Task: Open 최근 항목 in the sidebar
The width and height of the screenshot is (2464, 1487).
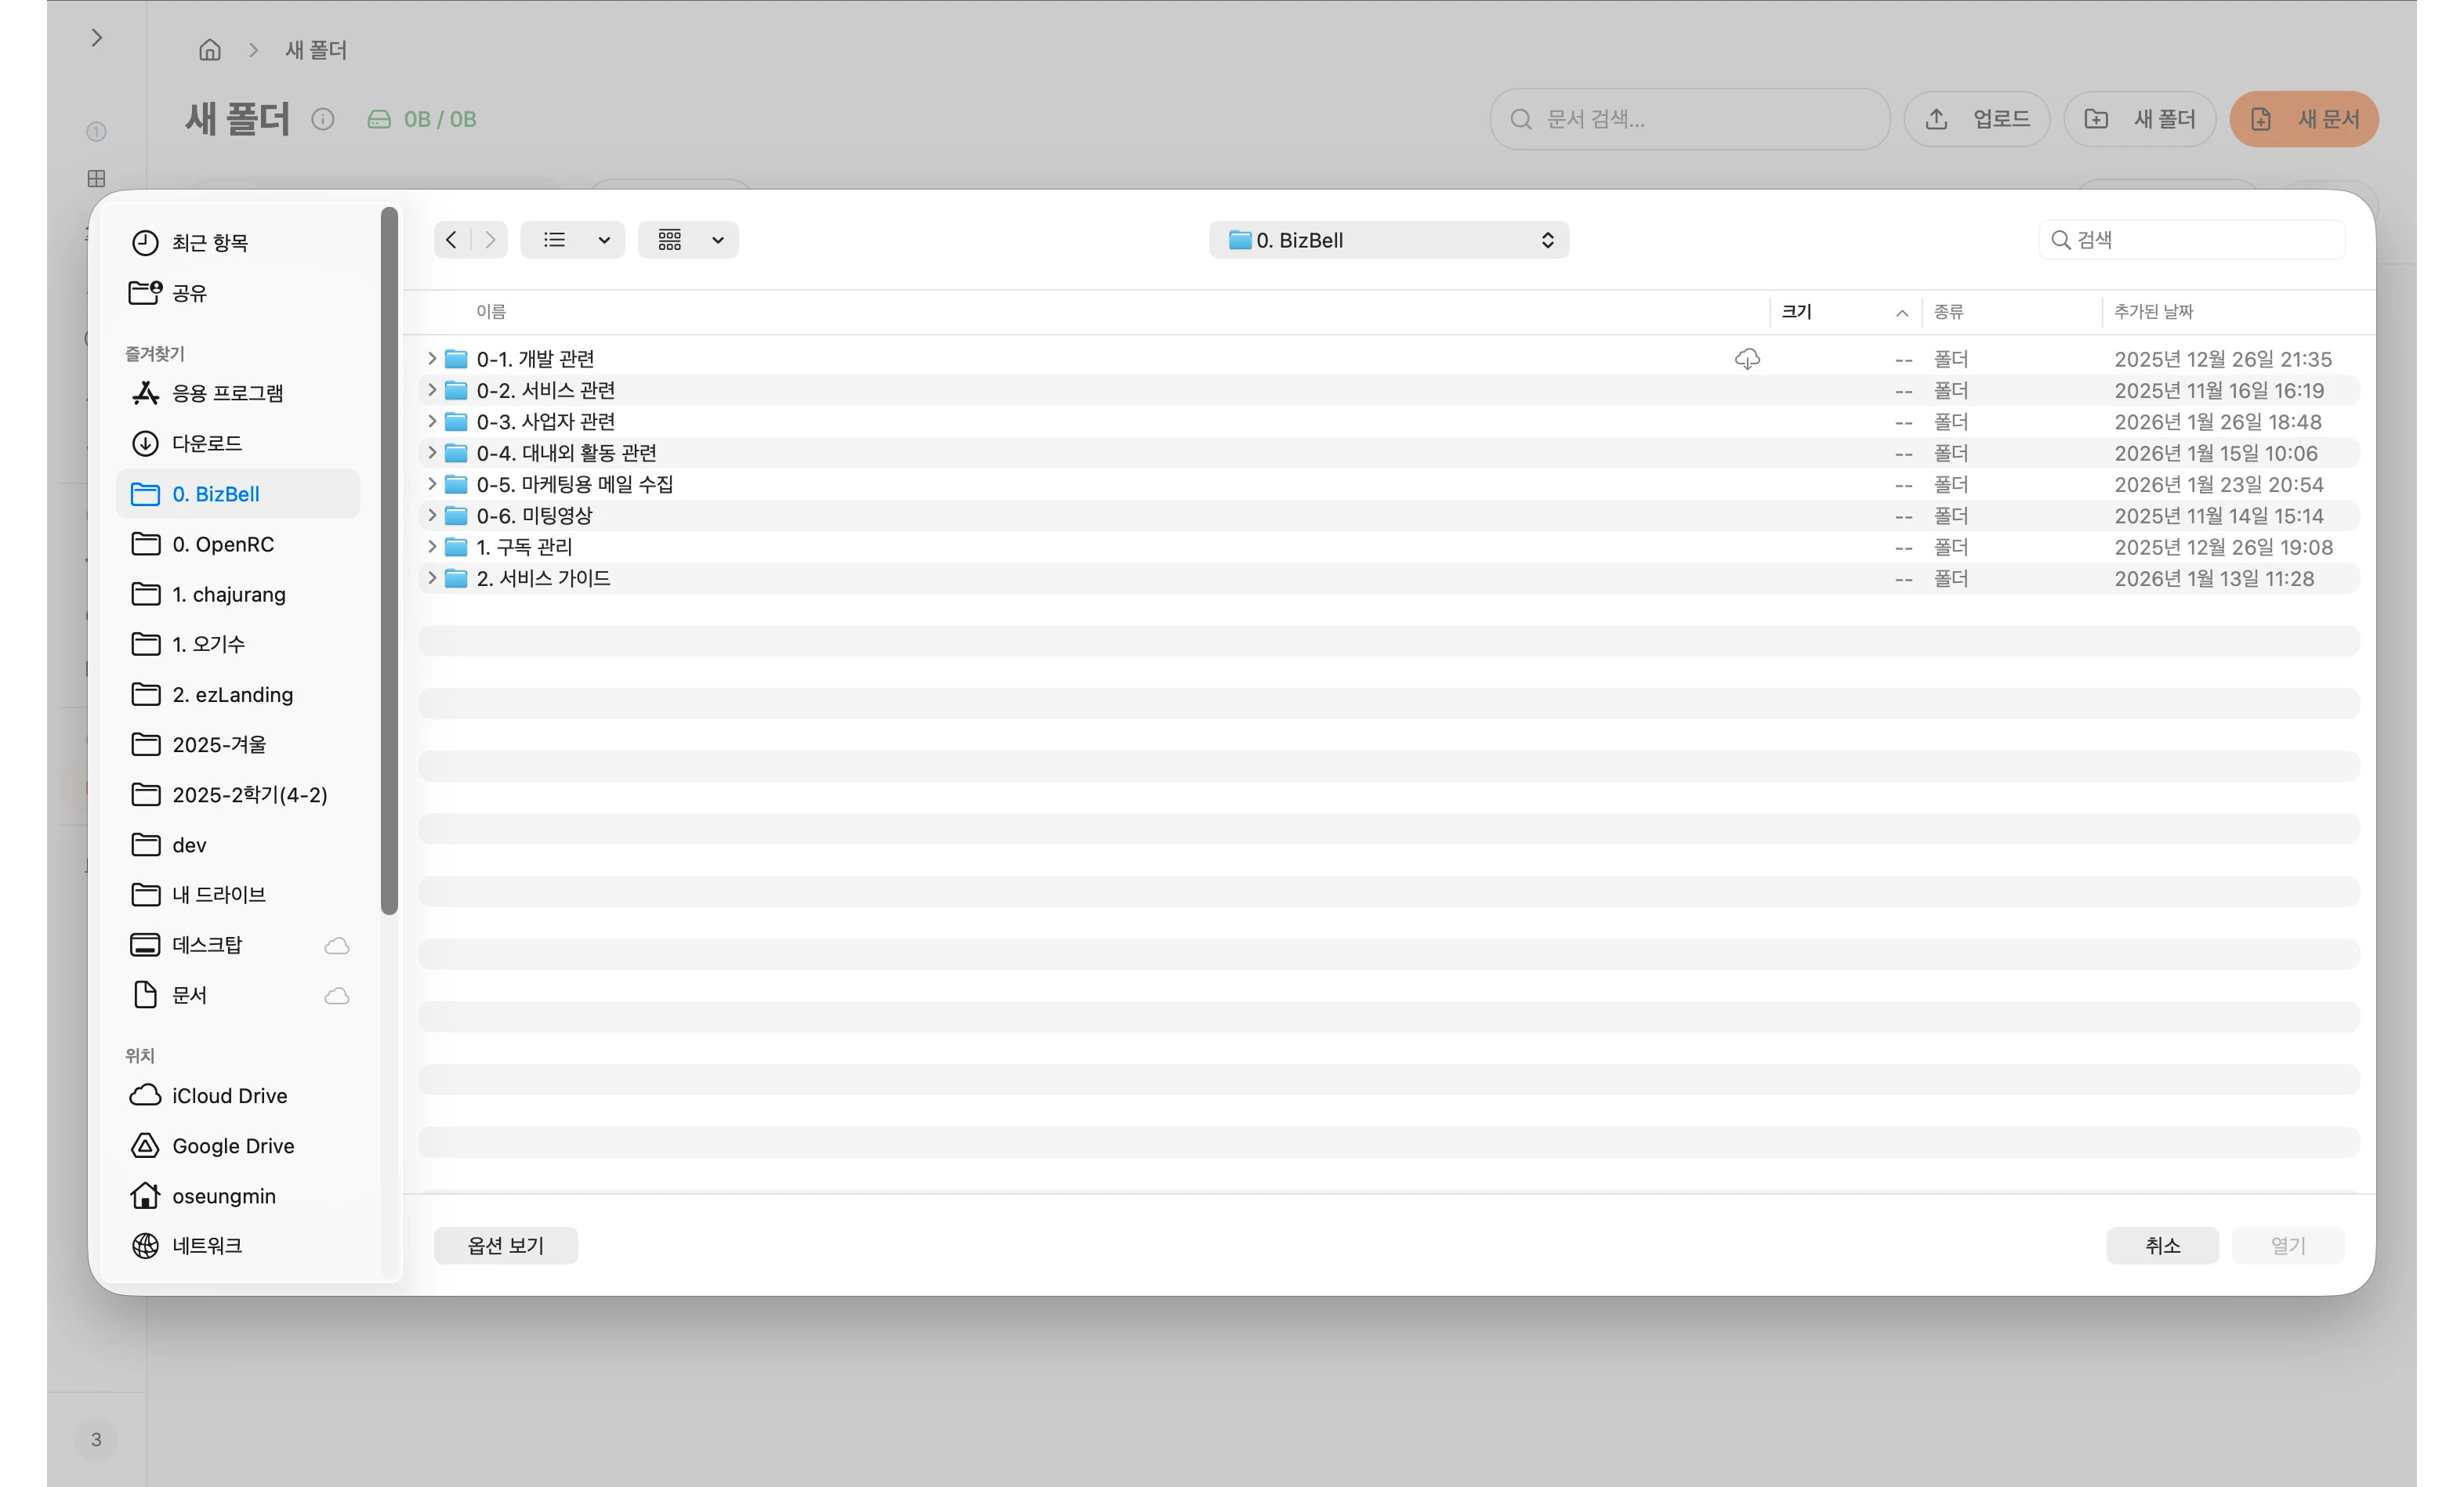Action: (x=210, y=243)
